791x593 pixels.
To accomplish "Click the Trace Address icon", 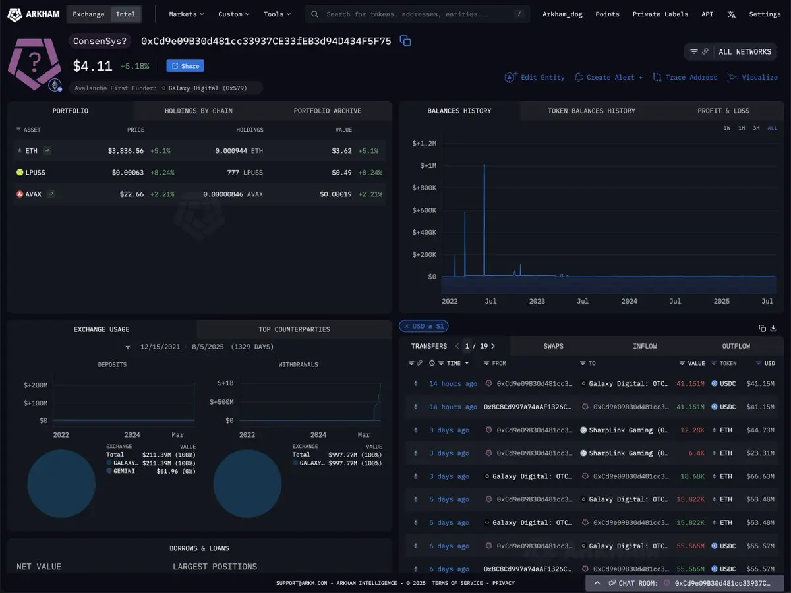I will 657,77.
